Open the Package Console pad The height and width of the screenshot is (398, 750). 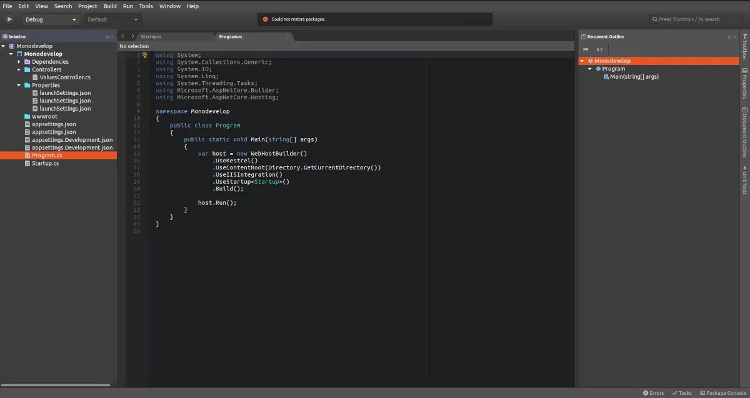click(723, 393)
